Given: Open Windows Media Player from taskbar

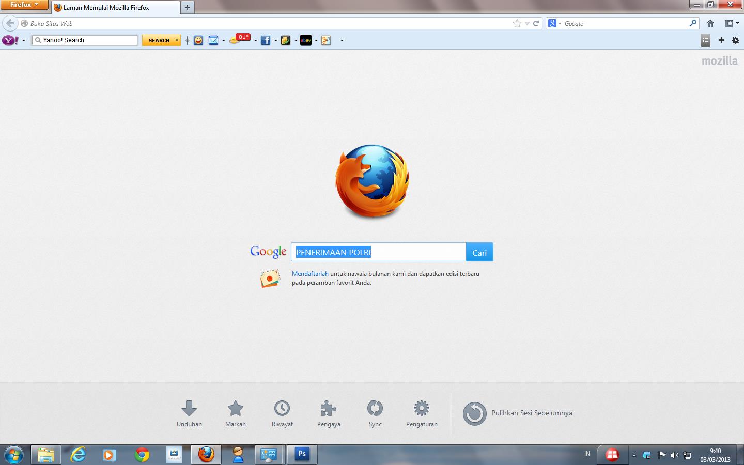Looking at the screenshot, I should [x=109, y=455].
